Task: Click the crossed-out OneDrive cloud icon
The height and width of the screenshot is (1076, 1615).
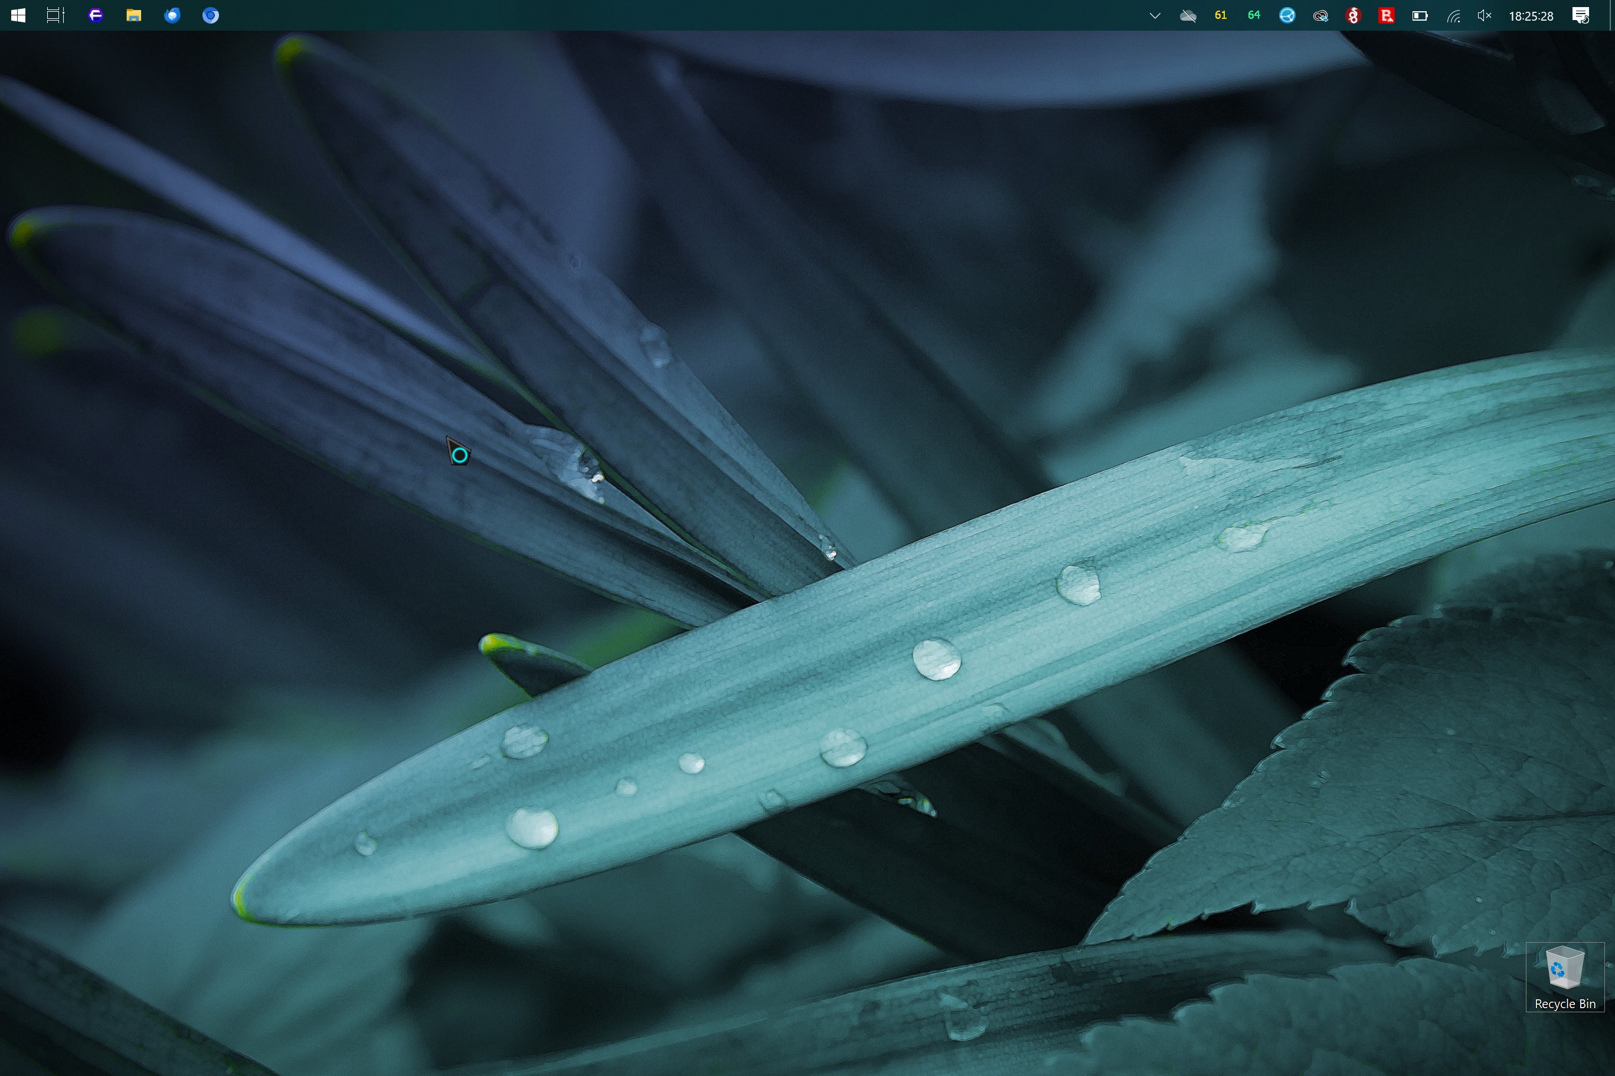Action: pos(1188,15)
